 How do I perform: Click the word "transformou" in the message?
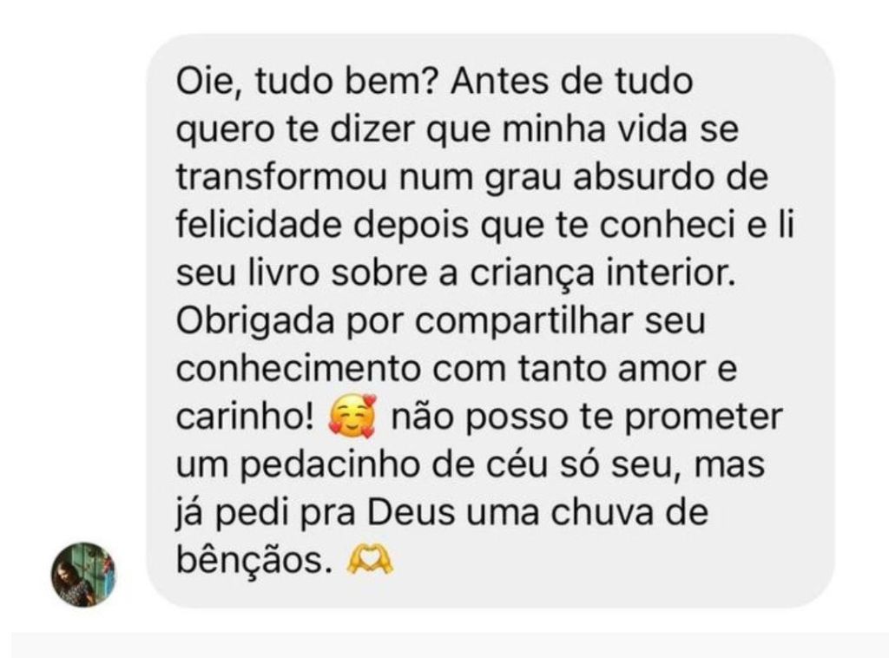coord(282,177)
